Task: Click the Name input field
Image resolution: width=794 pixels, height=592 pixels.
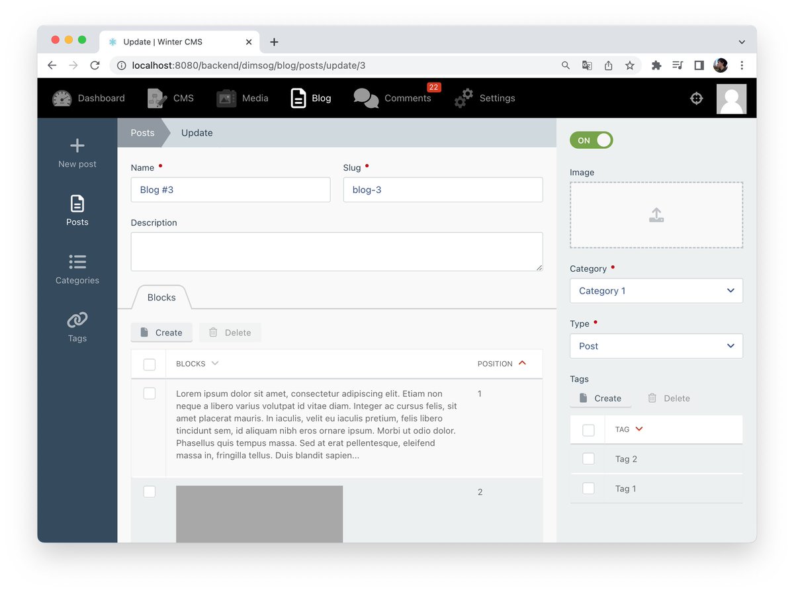Action: coord(230,190)
